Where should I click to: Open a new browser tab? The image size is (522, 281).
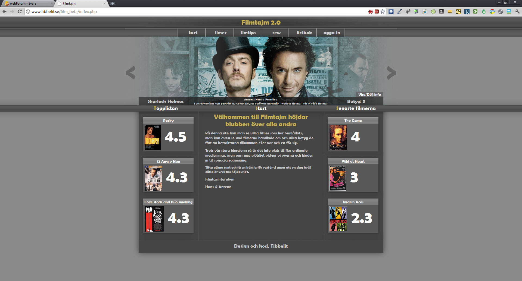(x=113, y=4)
